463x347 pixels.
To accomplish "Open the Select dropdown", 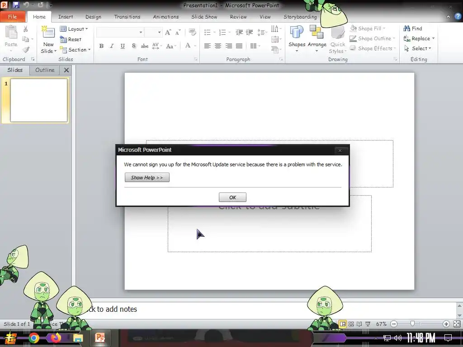I will click(417, 48).
